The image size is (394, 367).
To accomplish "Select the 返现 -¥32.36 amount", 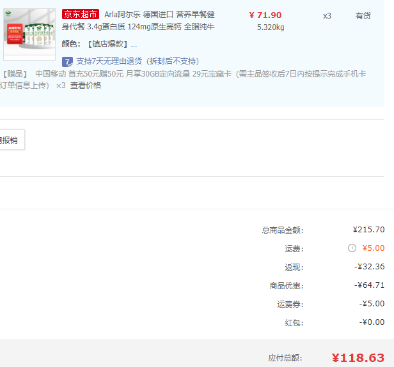I will coord(370,267).
